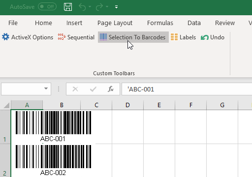This screenshot has width=252, height=177.
Task: Select column D header
Action: tap(127, 105)
